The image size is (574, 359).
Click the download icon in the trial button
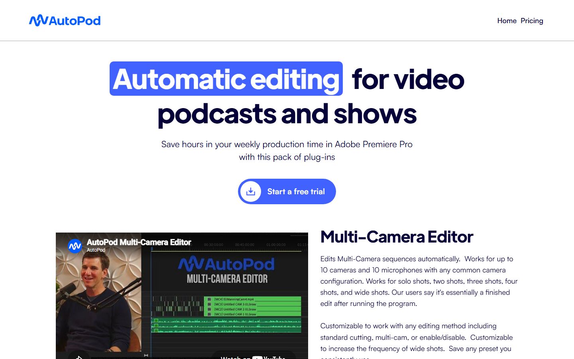(251, 191)
